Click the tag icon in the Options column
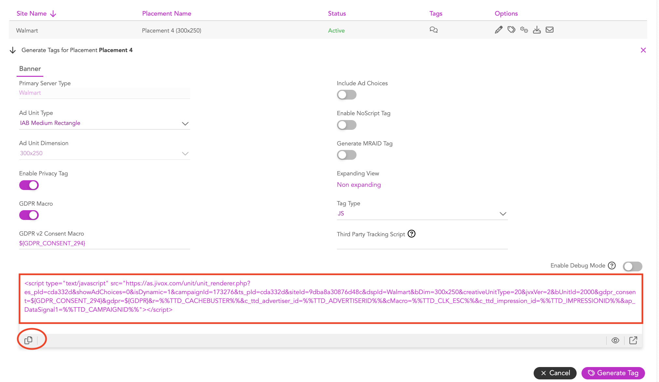This screenshot has height=382, width=659. pos(511,30)
